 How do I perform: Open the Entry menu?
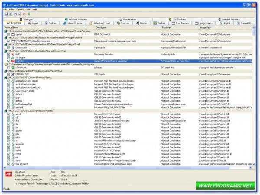(x=11, y=10)
